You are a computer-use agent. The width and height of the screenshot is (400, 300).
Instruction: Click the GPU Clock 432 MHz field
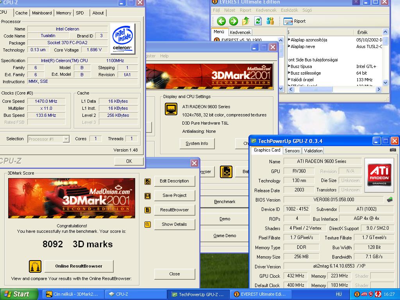point(295,276)
